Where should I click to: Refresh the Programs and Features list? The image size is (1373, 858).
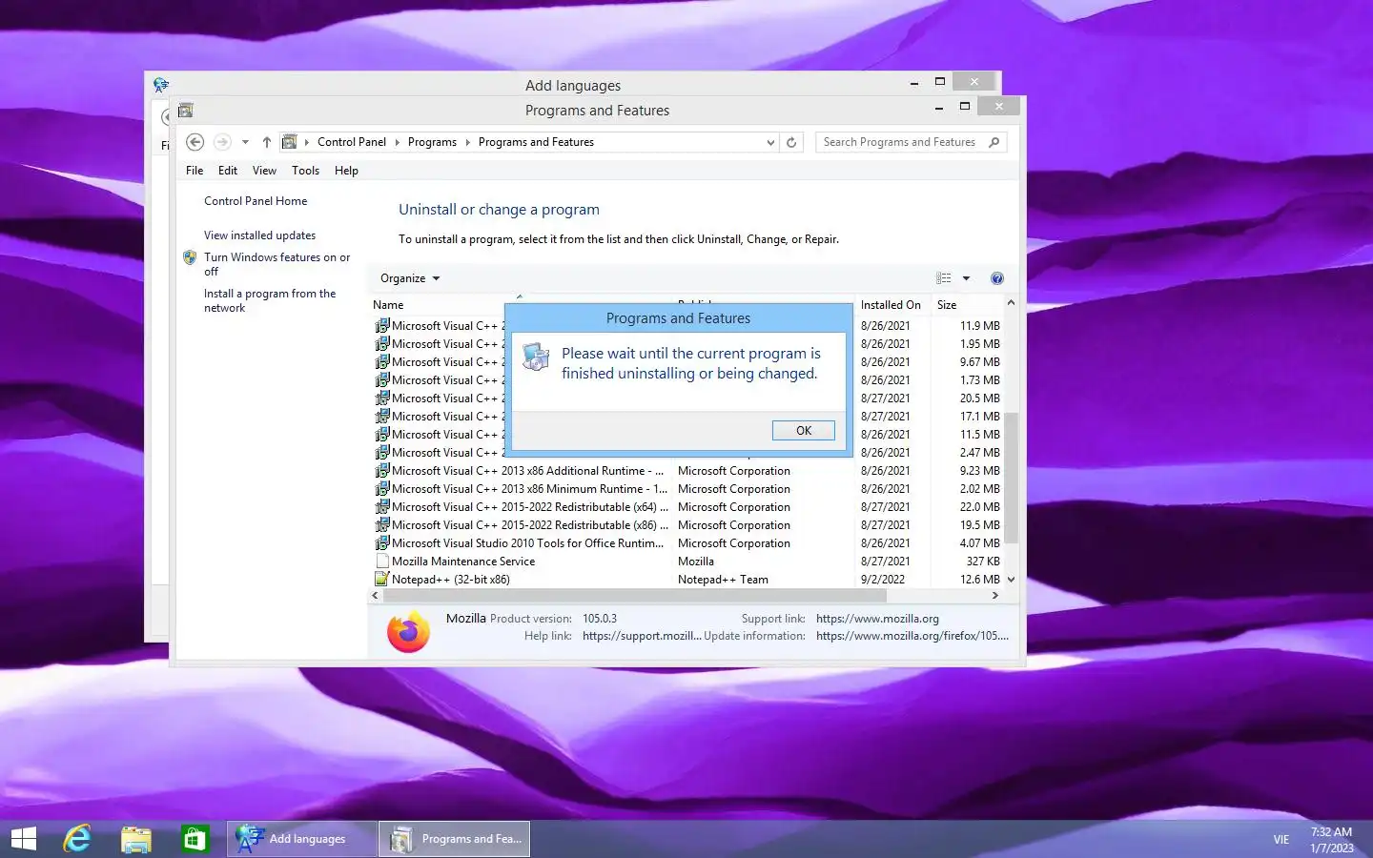tap(791, 142)
